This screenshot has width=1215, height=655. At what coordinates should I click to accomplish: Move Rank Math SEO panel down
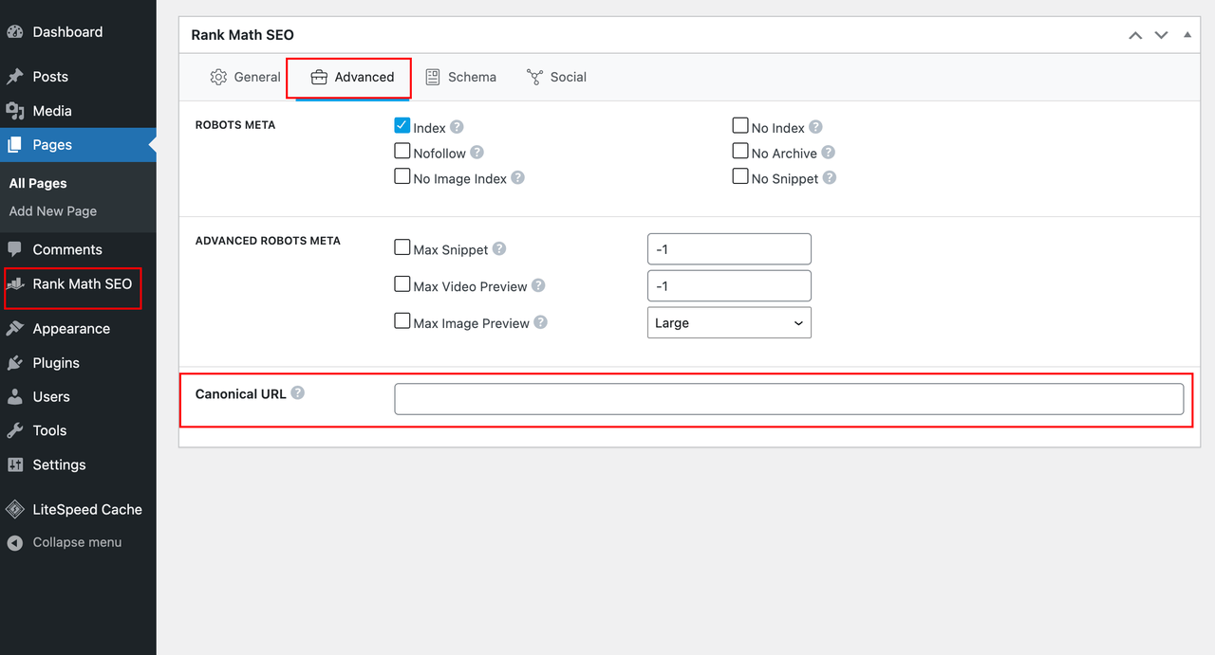(1161, 35)
